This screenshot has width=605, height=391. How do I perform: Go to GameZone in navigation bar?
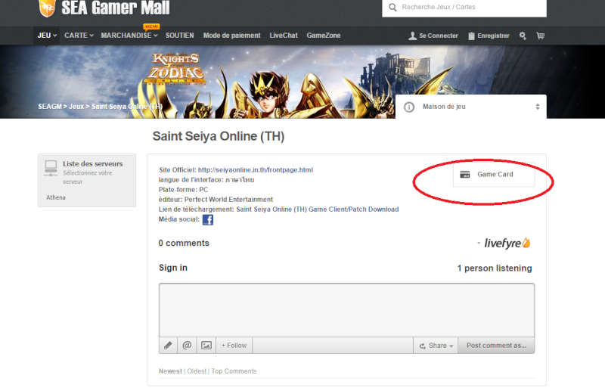(x=324, y=36)
